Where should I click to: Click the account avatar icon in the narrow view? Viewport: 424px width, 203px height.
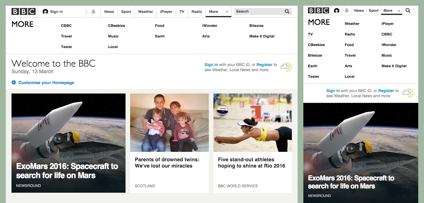pyautogui.click(x=337, y=11)
